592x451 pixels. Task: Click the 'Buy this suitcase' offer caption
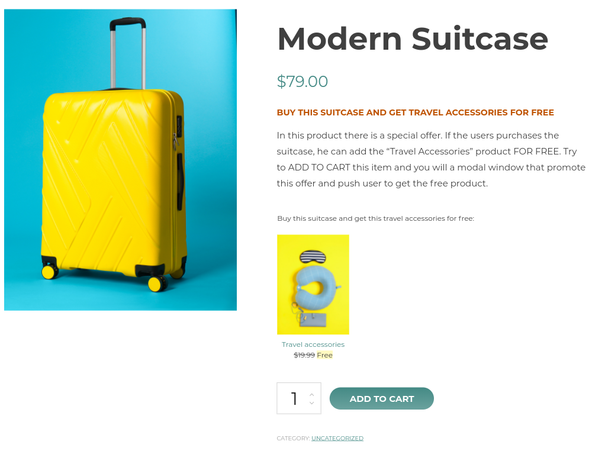(375, 218)
